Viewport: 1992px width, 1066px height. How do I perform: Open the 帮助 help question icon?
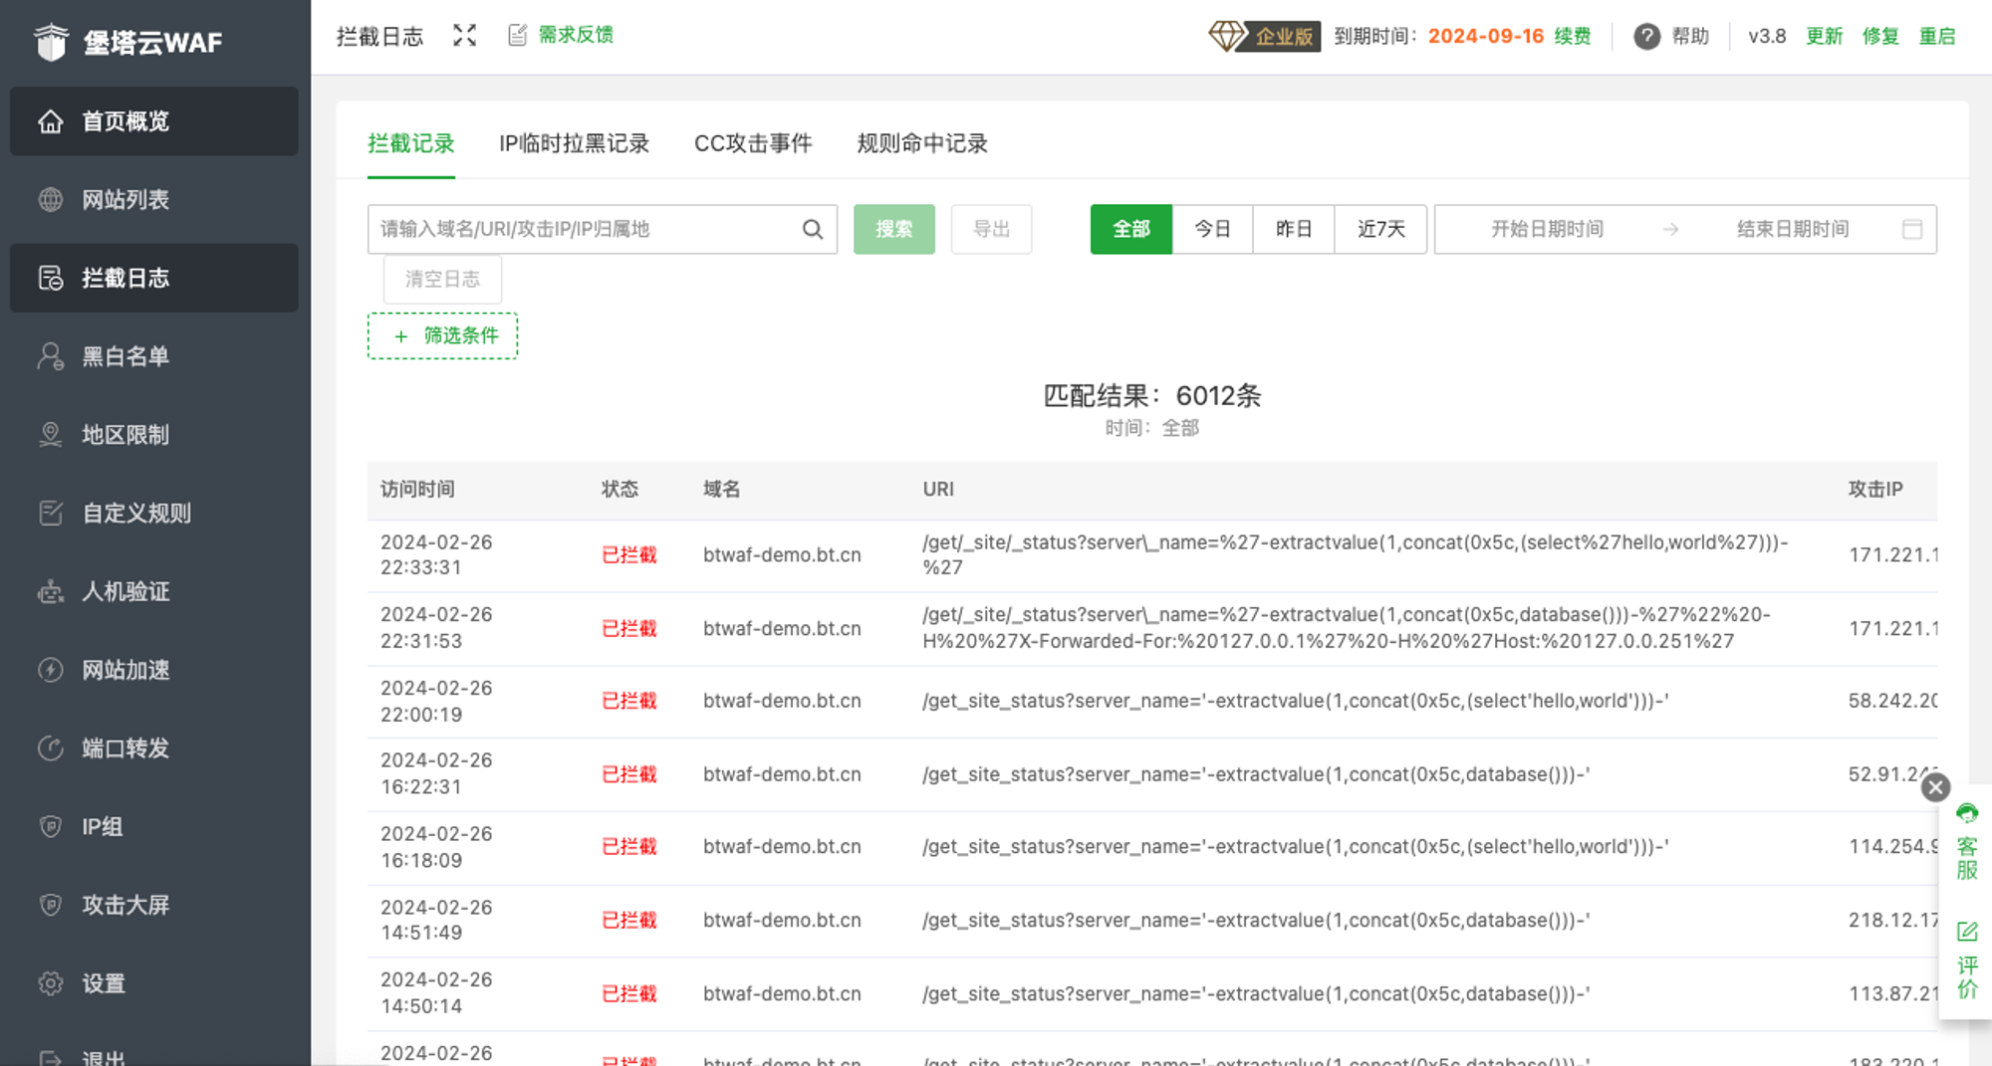tap(1646, 36)
